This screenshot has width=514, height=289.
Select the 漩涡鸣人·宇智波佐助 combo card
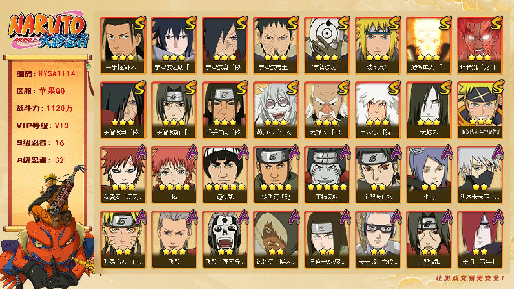(480, 110)
